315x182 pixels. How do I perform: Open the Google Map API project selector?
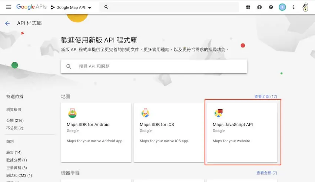point(71,7)
